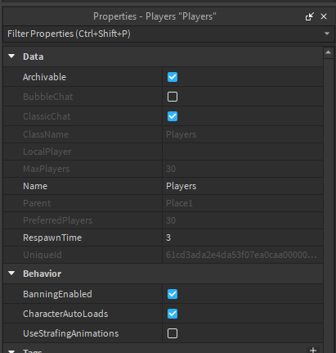Image resolution: width=336 pixels, height=353 pixels.
Task: Select the Parent property row
Action: point(164,203)
